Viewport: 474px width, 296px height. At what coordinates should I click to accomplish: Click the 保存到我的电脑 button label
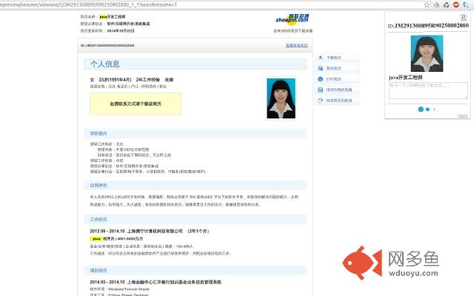pyautogui.click(x=339, y=90)
